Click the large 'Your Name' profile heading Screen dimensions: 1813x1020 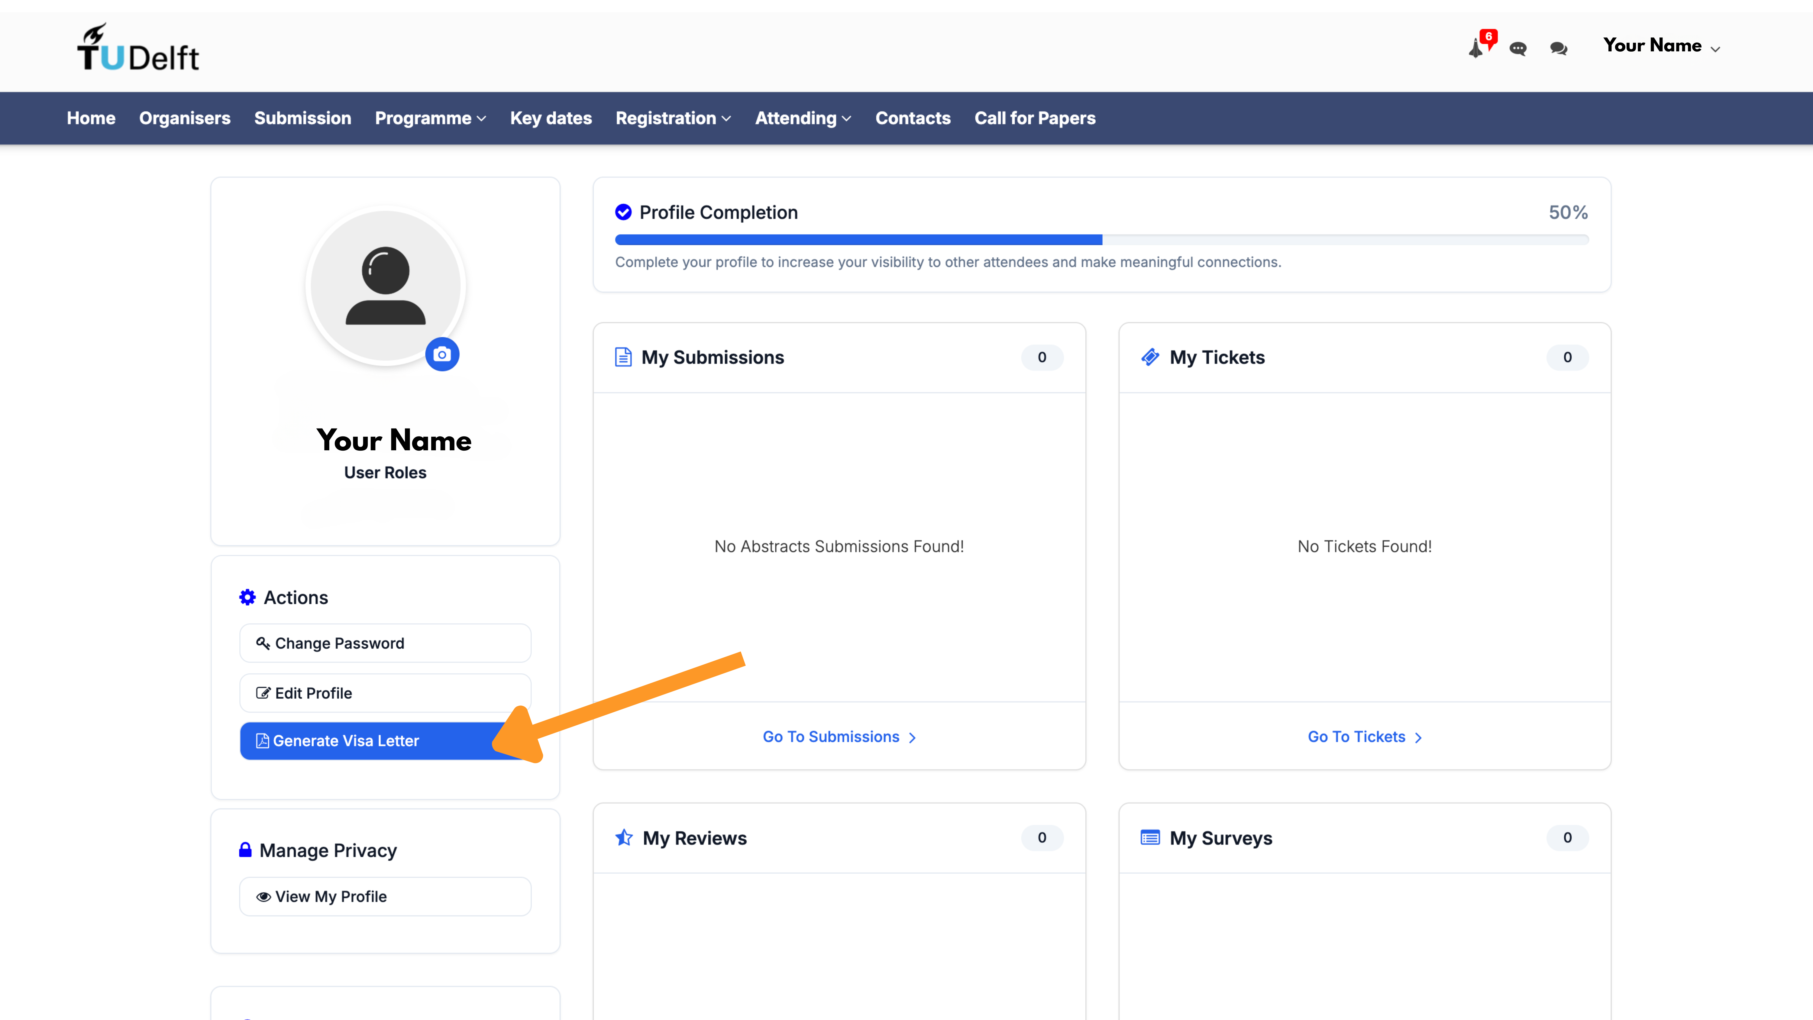pos(393,440)
